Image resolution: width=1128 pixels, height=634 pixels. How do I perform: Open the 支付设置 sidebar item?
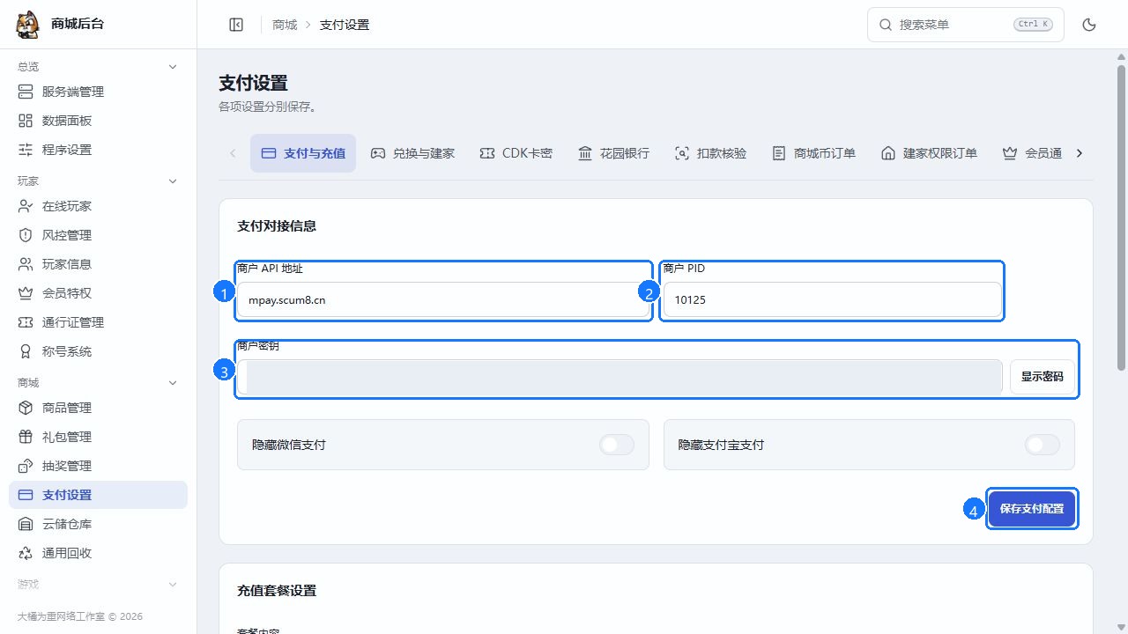(x=98, y=495)
